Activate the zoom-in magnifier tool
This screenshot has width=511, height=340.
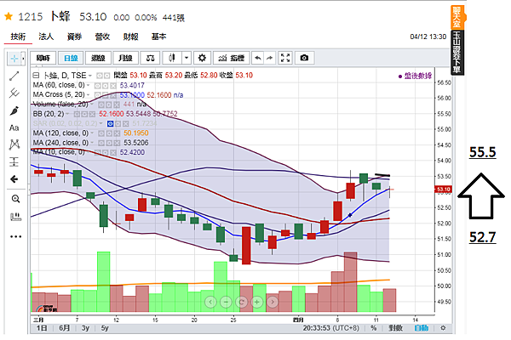click(x=15, y=199)
